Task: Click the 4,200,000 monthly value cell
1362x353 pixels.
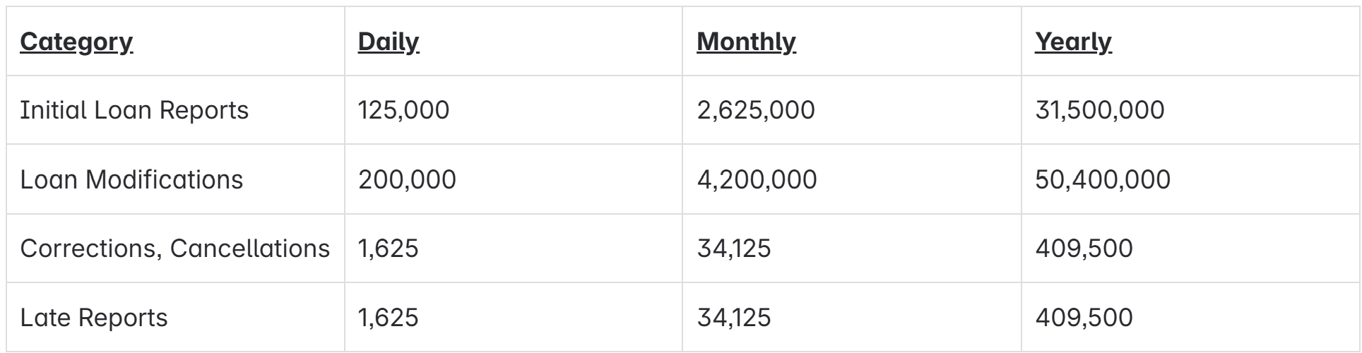Action: coord(757,179)
